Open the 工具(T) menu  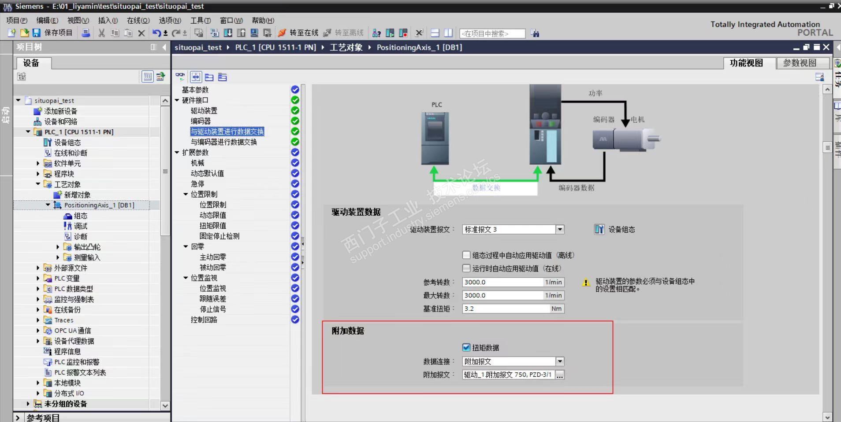(x=201, y=20)
